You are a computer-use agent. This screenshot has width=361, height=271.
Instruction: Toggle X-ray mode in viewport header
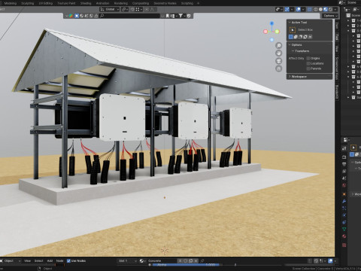click(x=310, y=9)
